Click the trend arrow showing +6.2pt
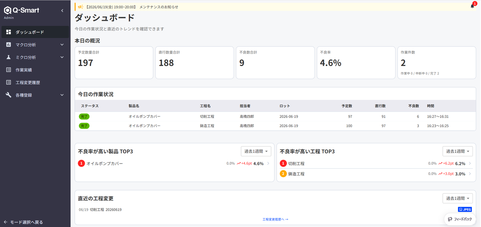The width and height of the screenshot is (481, 227). (440, 163)
